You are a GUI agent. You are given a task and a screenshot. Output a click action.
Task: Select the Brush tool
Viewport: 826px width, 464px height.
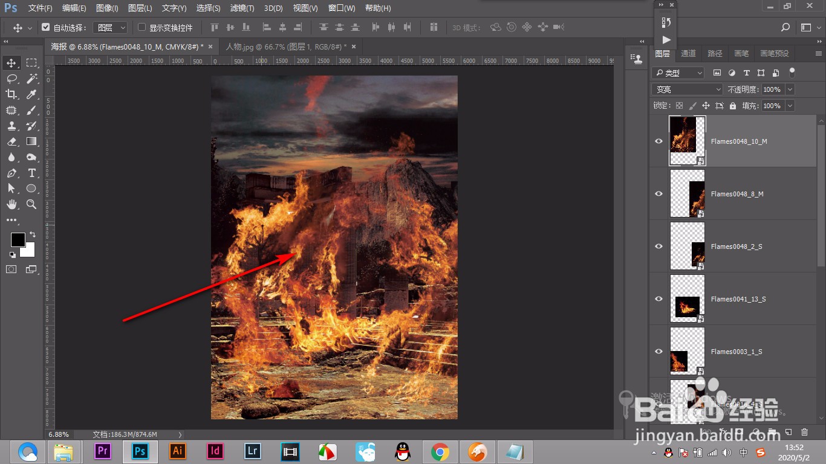pyautogui.click(x=31, y=110)
